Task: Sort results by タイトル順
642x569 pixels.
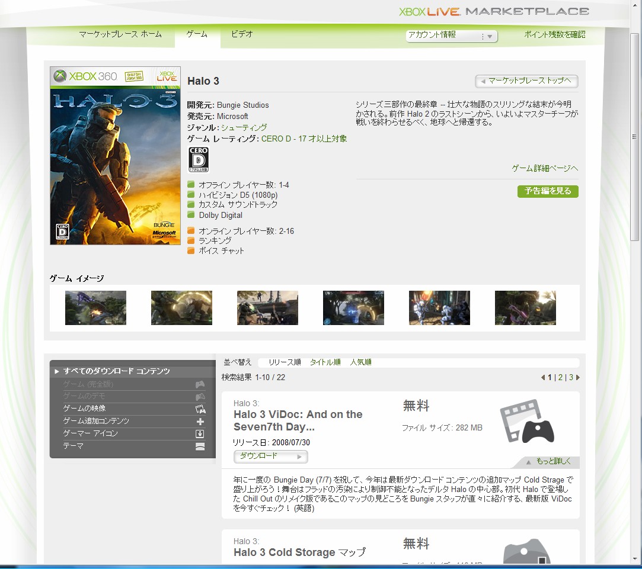Action: point(325,362)
